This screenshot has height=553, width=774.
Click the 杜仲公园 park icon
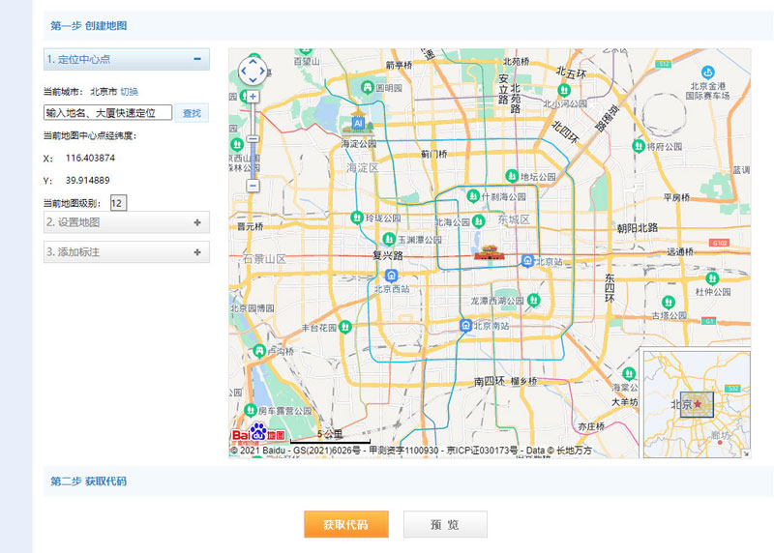coord(712,278)
